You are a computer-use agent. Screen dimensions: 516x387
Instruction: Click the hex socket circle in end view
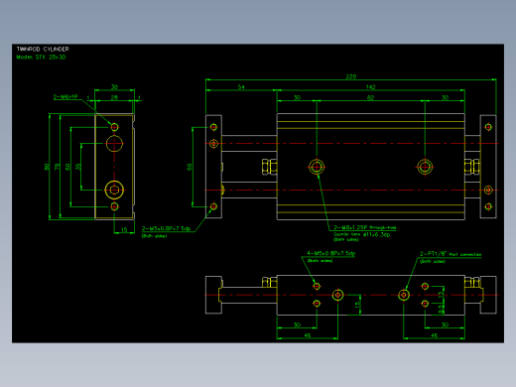(114, 190)
